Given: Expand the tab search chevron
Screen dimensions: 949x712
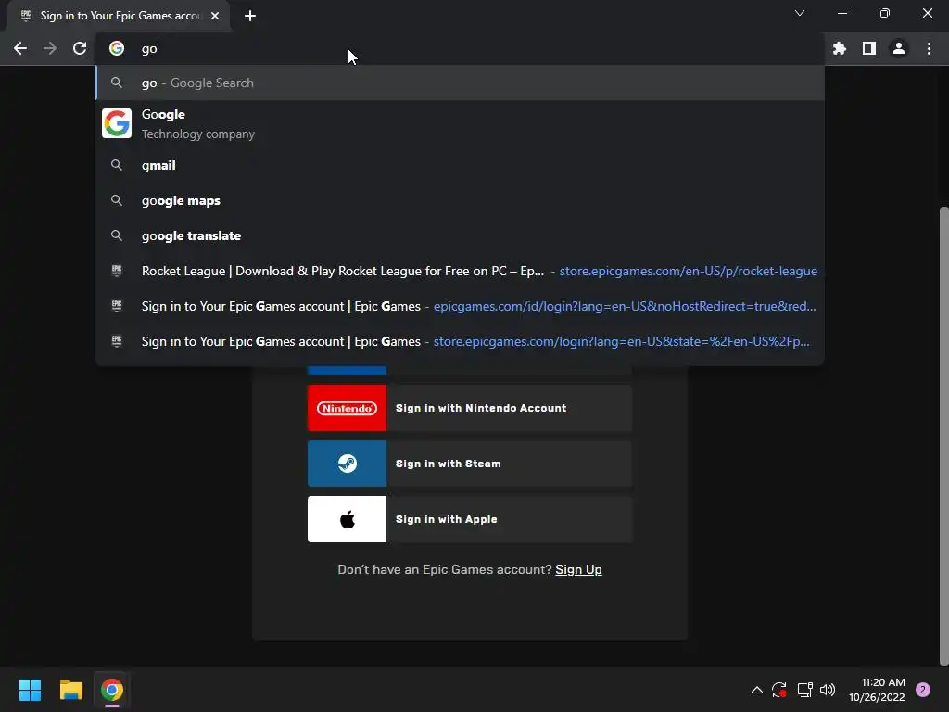Looking at the screenshot, I should (800, 13).
